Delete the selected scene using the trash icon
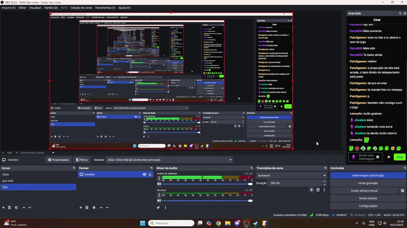 coord(10,207)
